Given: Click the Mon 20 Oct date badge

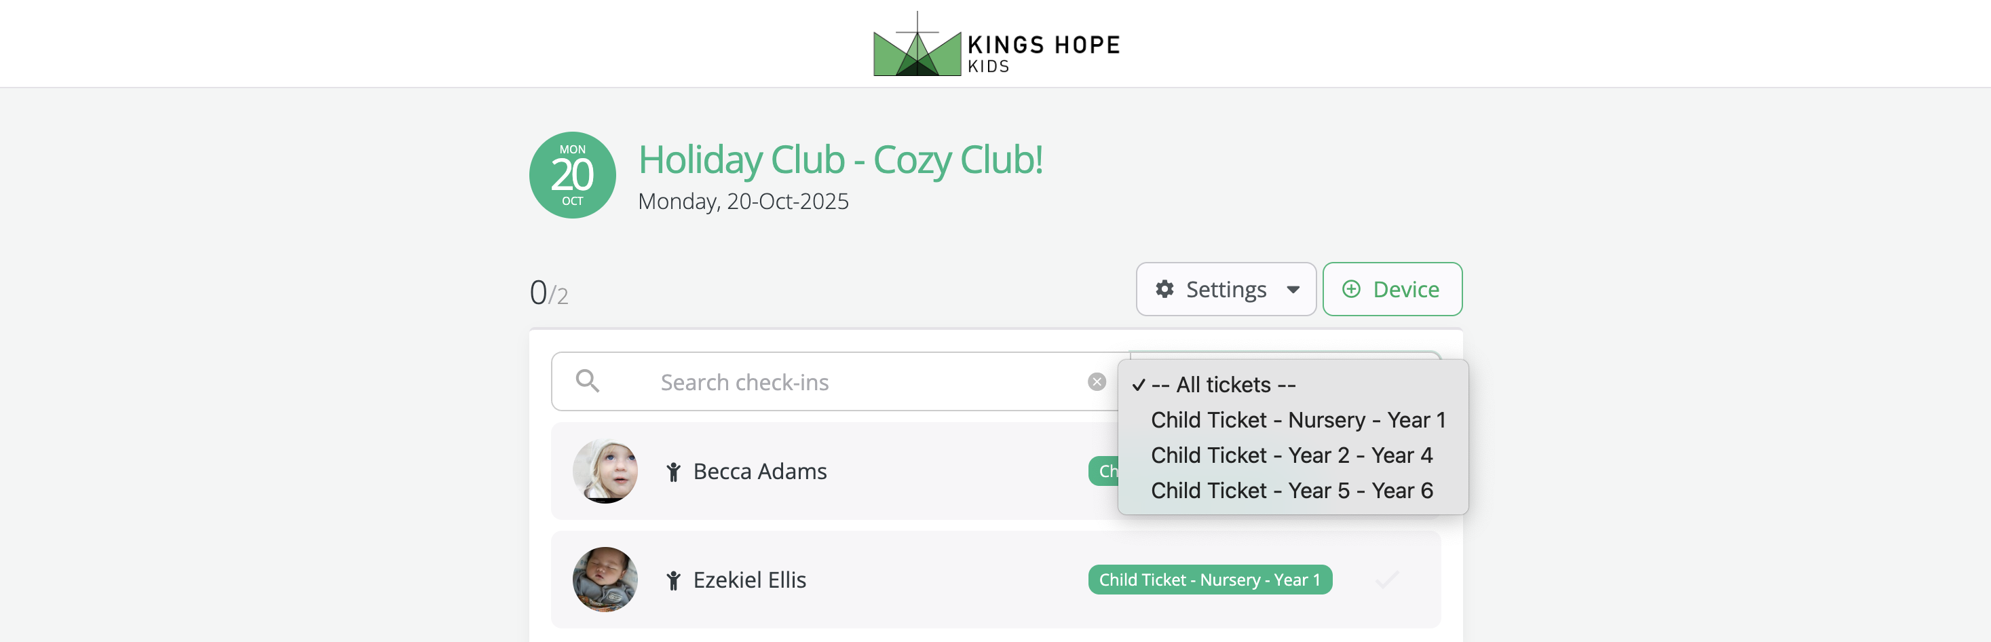Looking at the screenshot, I should point(572,174).
